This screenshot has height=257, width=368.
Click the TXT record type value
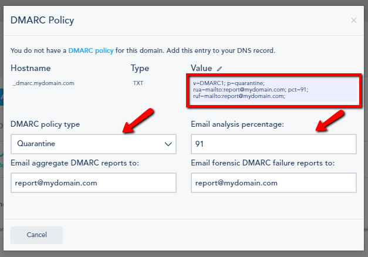click(138, 83)
